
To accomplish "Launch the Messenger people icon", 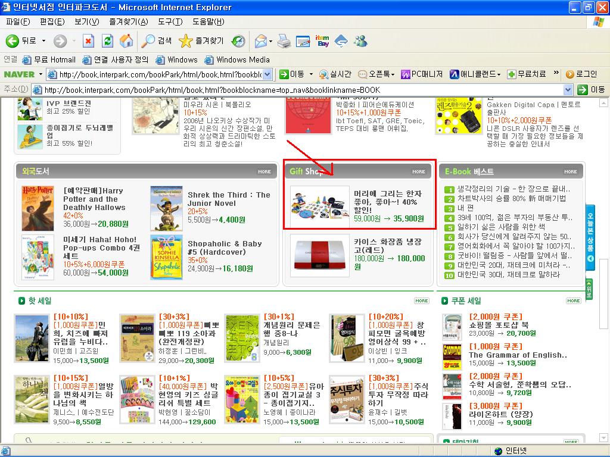I will coord(360,41).
